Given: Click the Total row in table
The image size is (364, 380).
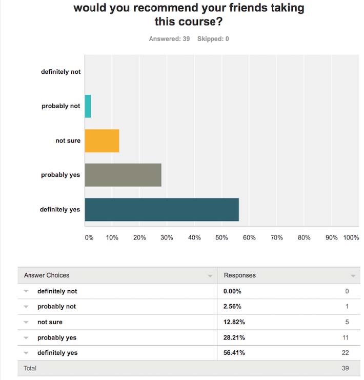Looking at the screenshot, I should tap(30, 368).
